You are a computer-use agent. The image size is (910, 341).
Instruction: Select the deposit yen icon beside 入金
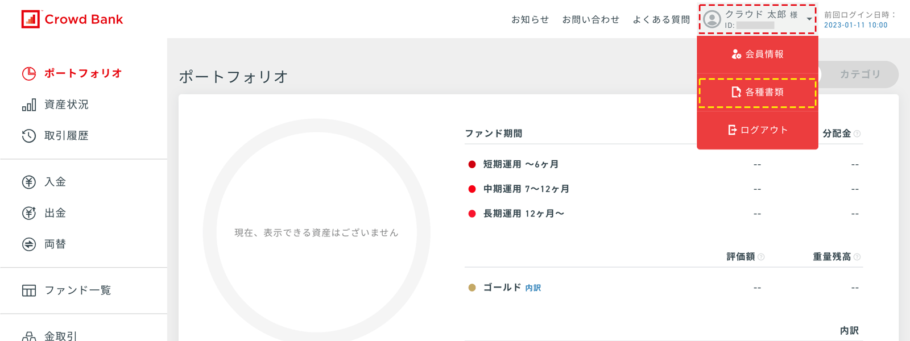[x=28, y=182]
